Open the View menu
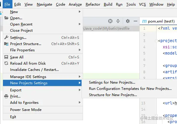This screenshot has height=124, width=177. [28, 4]
